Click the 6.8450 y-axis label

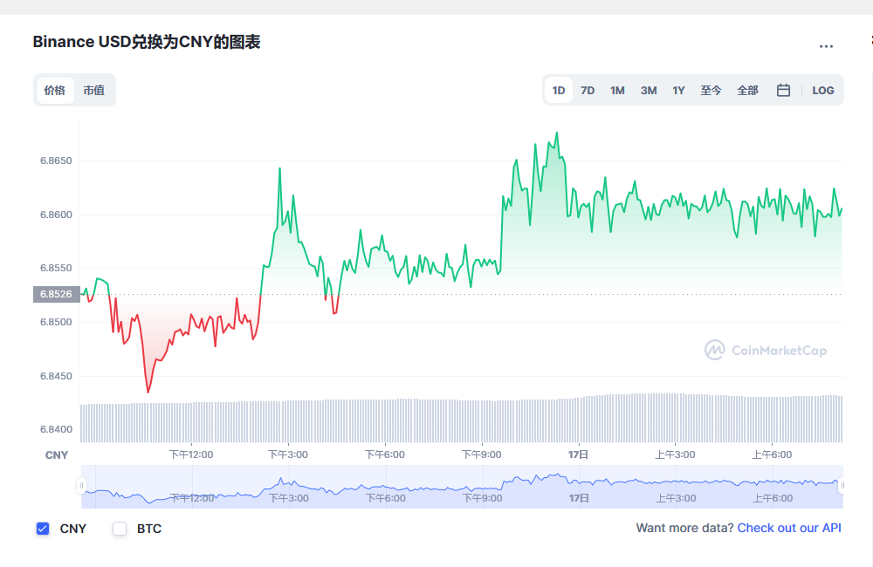click(x=56, y=376)
